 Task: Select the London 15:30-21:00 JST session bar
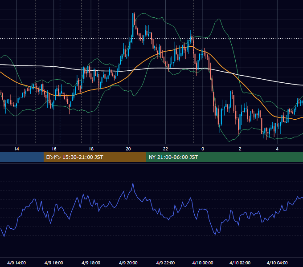(94, 157)
